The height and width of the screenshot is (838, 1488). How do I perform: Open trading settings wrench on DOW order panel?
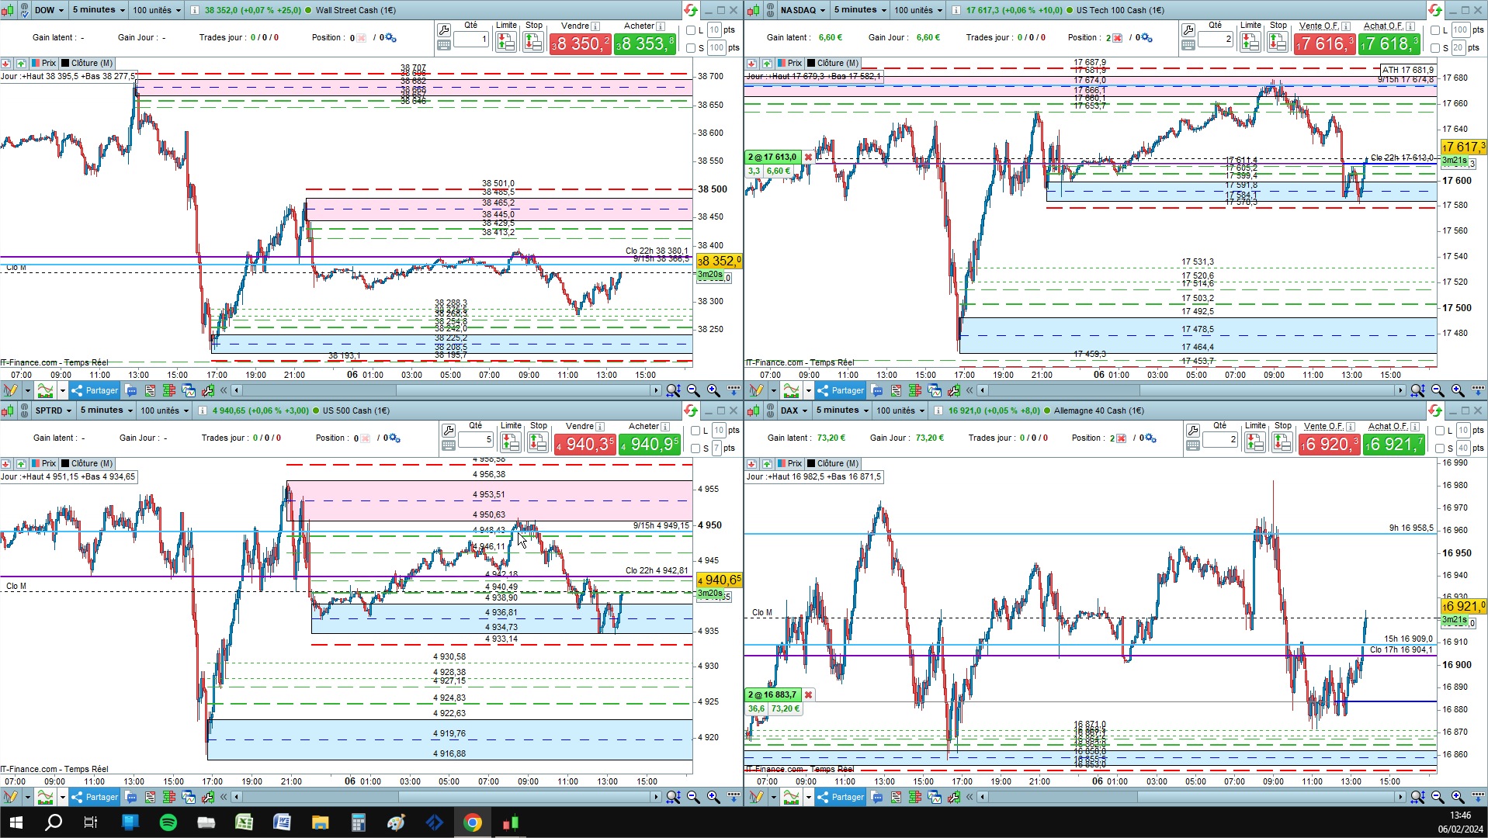(x=444, y=30)
